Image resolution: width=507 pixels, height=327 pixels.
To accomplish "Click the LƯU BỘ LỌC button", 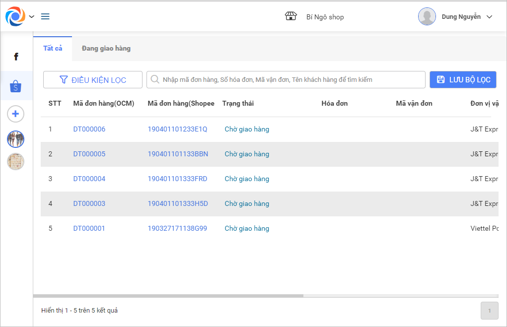I will coord(463,79).
